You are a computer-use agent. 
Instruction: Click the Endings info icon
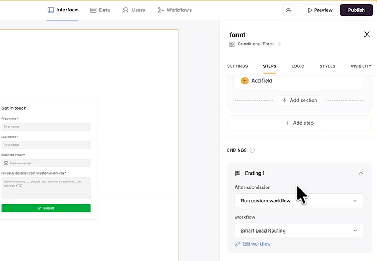pos(252,150)
